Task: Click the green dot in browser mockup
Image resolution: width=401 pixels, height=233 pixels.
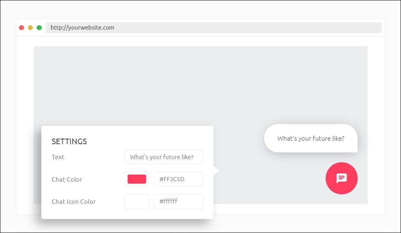Action: (39, 28)
